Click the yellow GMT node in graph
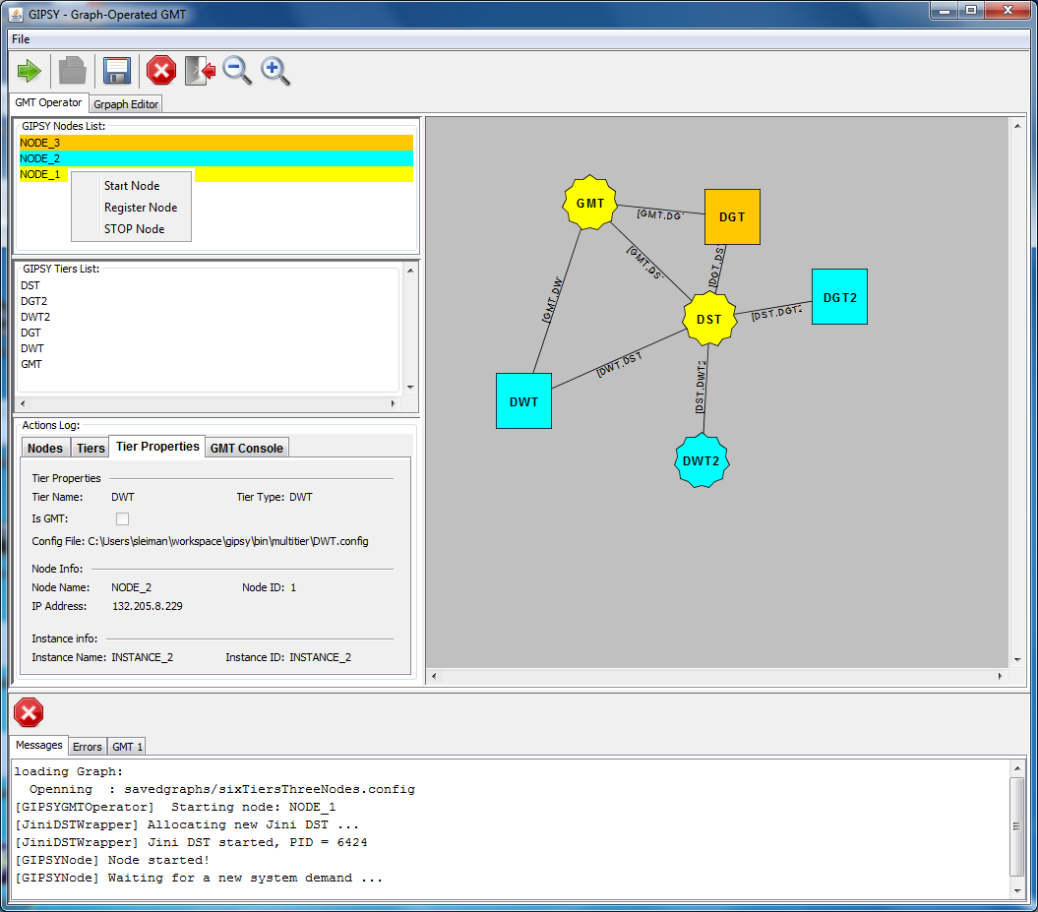The height and width of the screenshot is (912, 1038). 589,204
